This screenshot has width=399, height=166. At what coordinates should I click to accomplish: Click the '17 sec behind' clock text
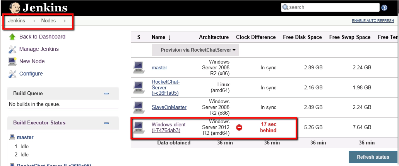[x=268, y=127]
